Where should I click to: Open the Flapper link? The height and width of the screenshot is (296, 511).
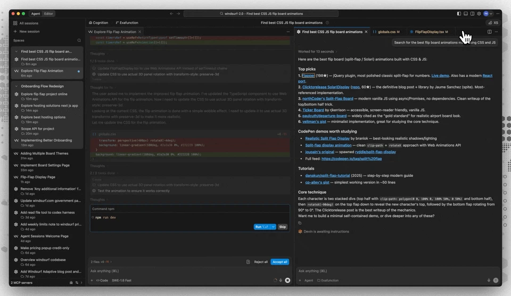pyautogui.click(x=308, y=76)
